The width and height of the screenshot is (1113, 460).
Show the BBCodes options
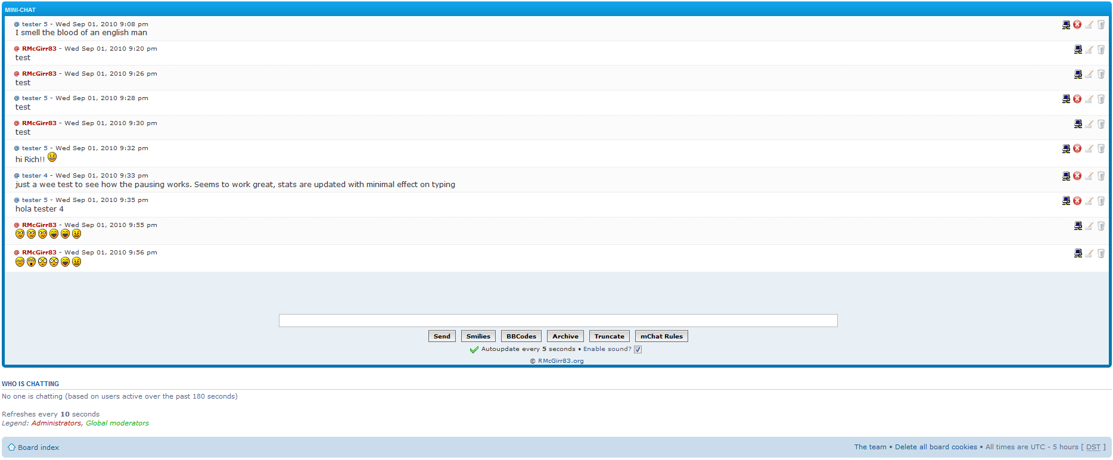(x=521, y=336)
